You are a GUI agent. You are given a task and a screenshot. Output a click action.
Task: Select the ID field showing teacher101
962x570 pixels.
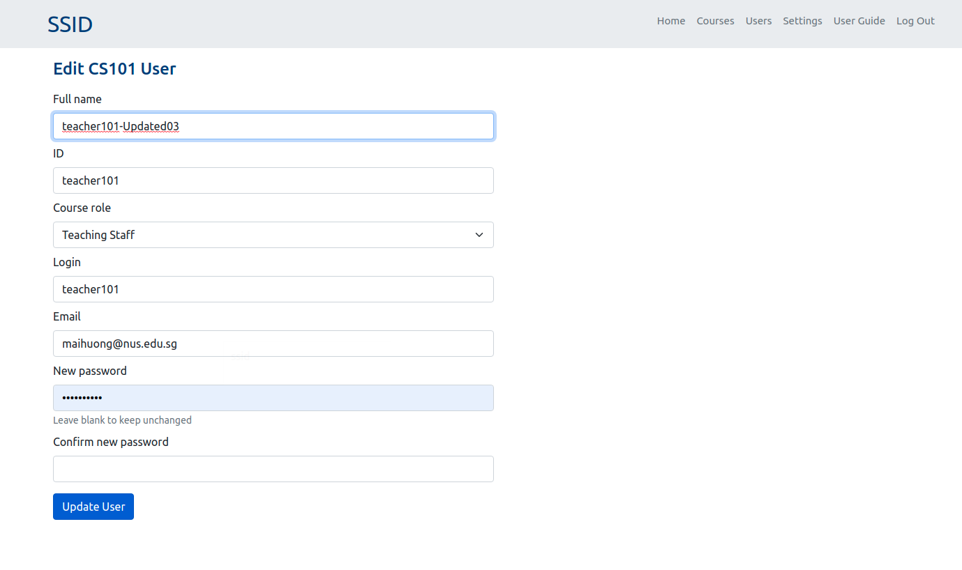(273, 180)
